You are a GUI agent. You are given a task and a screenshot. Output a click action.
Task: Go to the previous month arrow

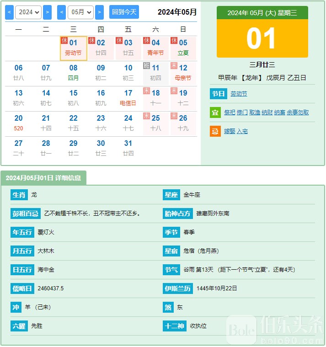62,12
